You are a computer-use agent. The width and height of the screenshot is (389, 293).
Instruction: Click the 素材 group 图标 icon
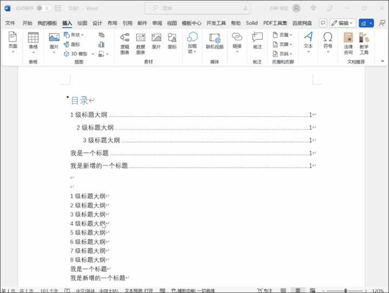172,41
